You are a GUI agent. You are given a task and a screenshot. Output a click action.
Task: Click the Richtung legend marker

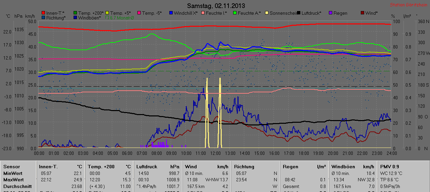[x=43, y=18]
